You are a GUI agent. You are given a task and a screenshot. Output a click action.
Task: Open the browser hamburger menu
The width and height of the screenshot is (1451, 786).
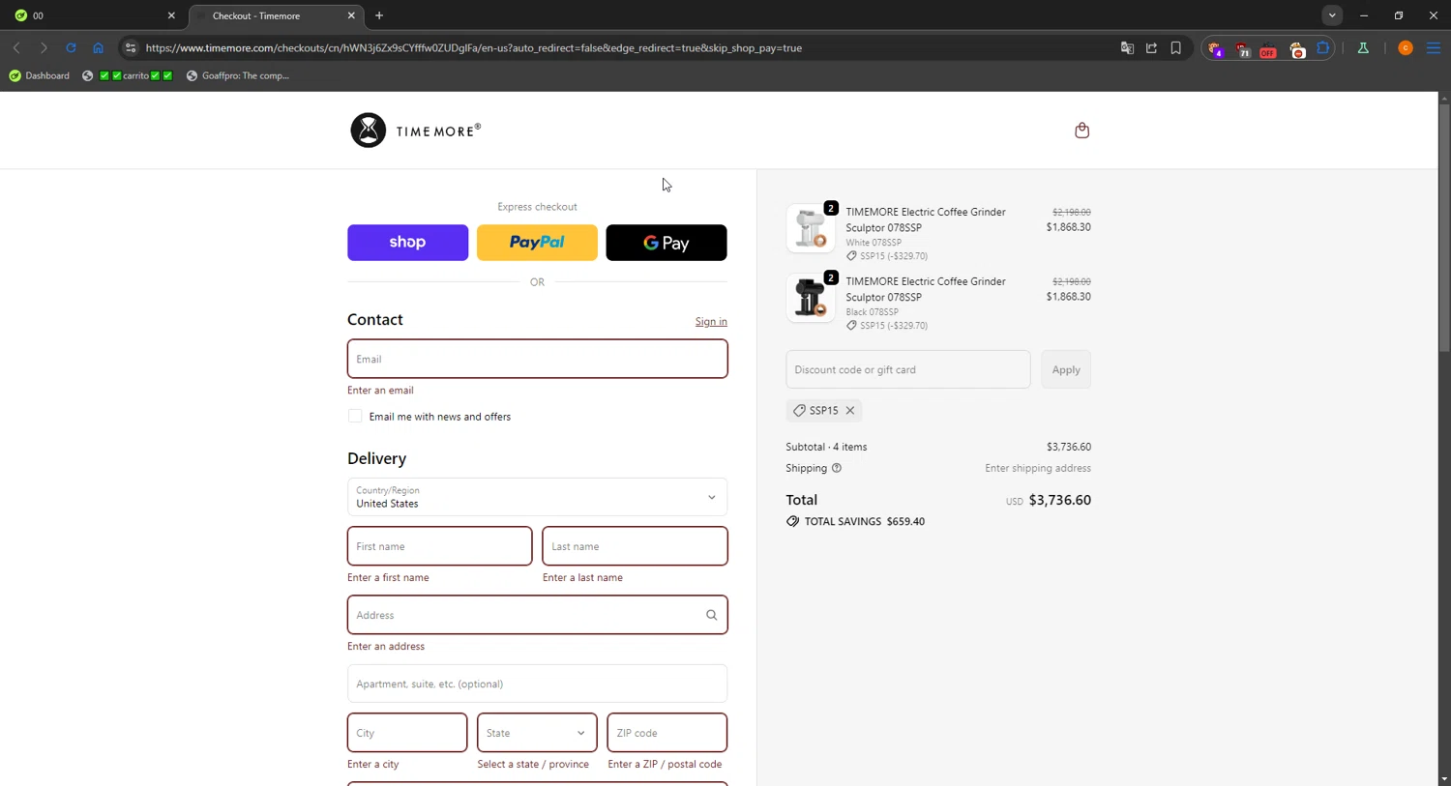click(x=1434, y=47)
